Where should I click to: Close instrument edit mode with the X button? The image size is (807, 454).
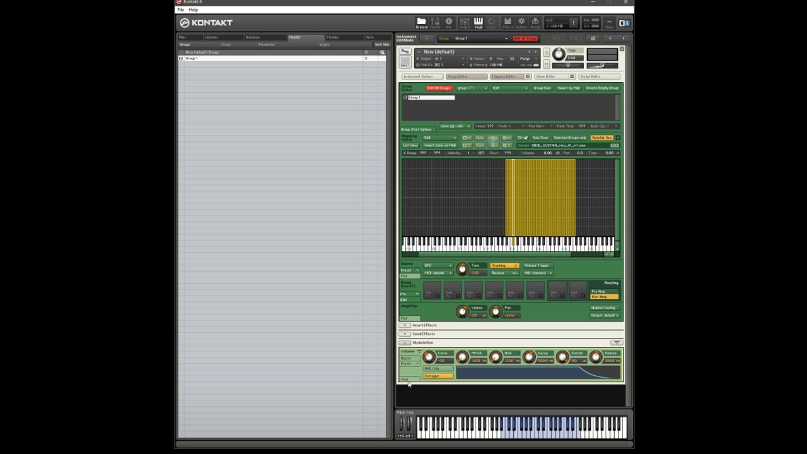(427, 38)
